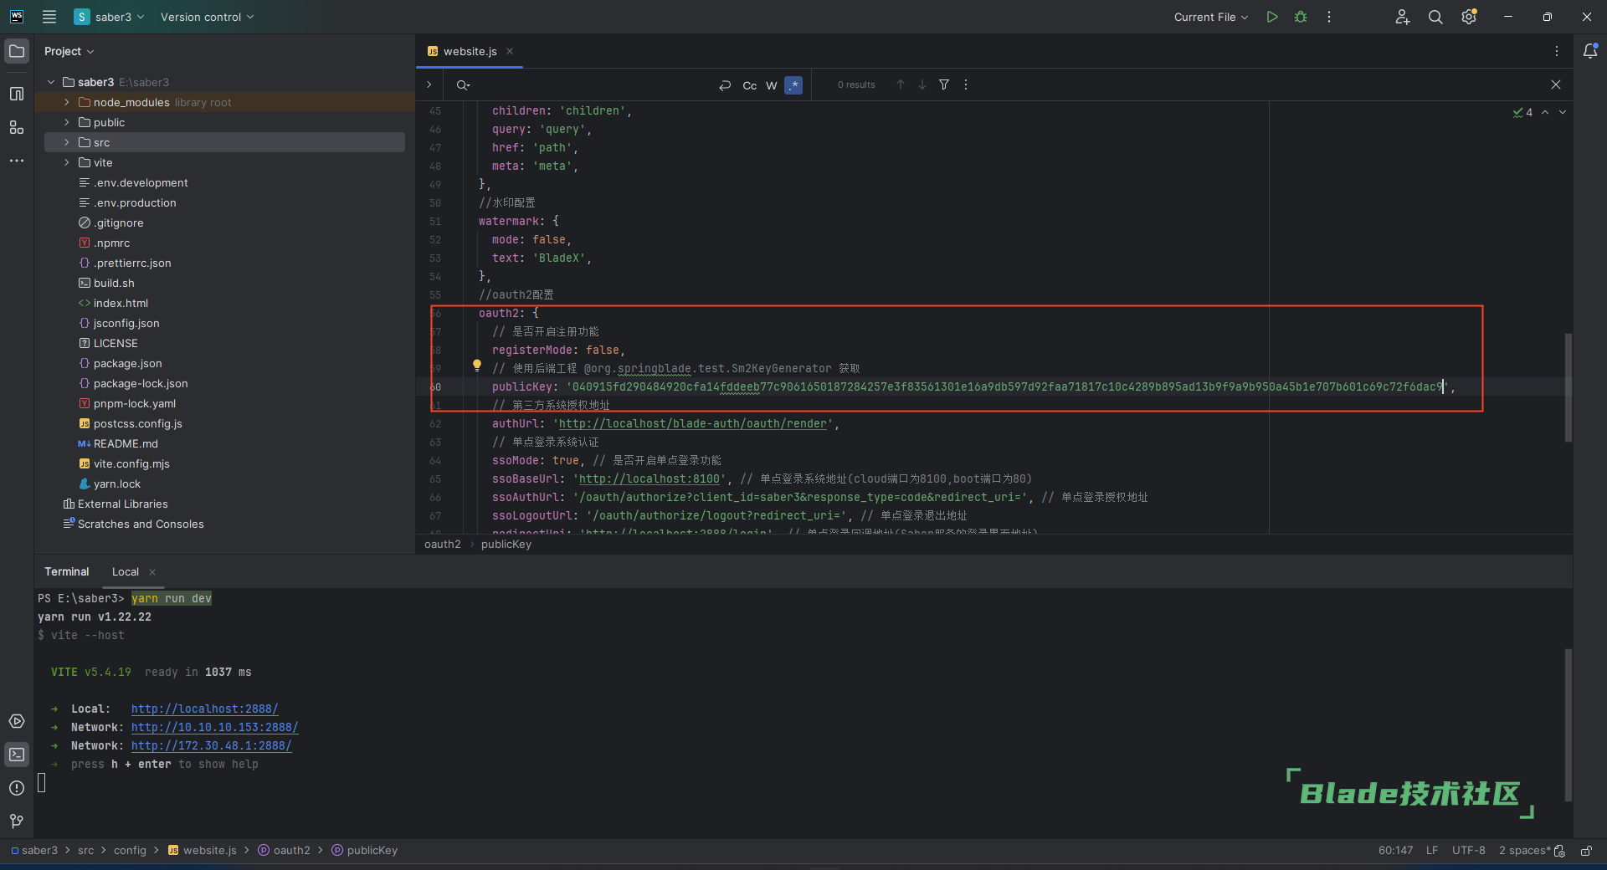Open http://localhost:2888/ terminal link
Viewport: 1607px width, 870px height.
tap(204, 709)
